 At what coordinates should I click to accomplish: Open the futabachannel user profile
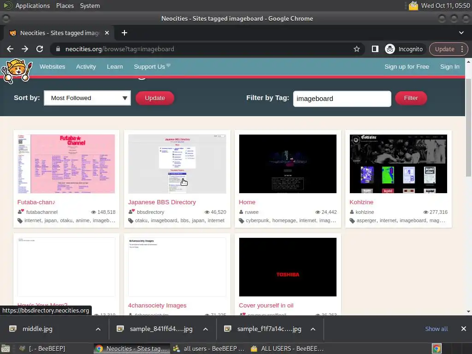pos(42,212)
